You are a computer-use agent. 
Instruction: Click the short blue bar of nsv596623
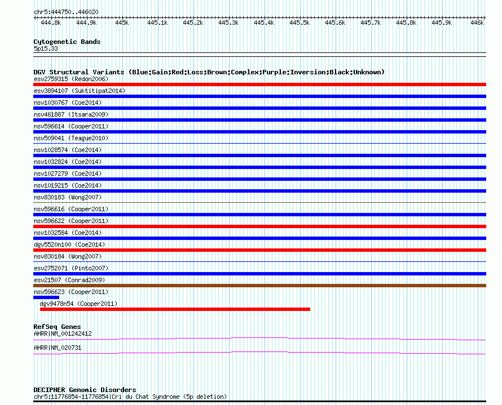pyautogui.click(x=46, y=297)
